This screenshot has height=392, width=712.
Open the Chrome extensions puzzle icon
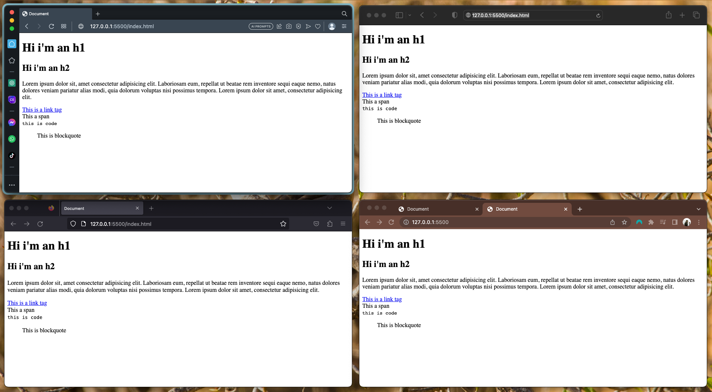coord(651,222)
